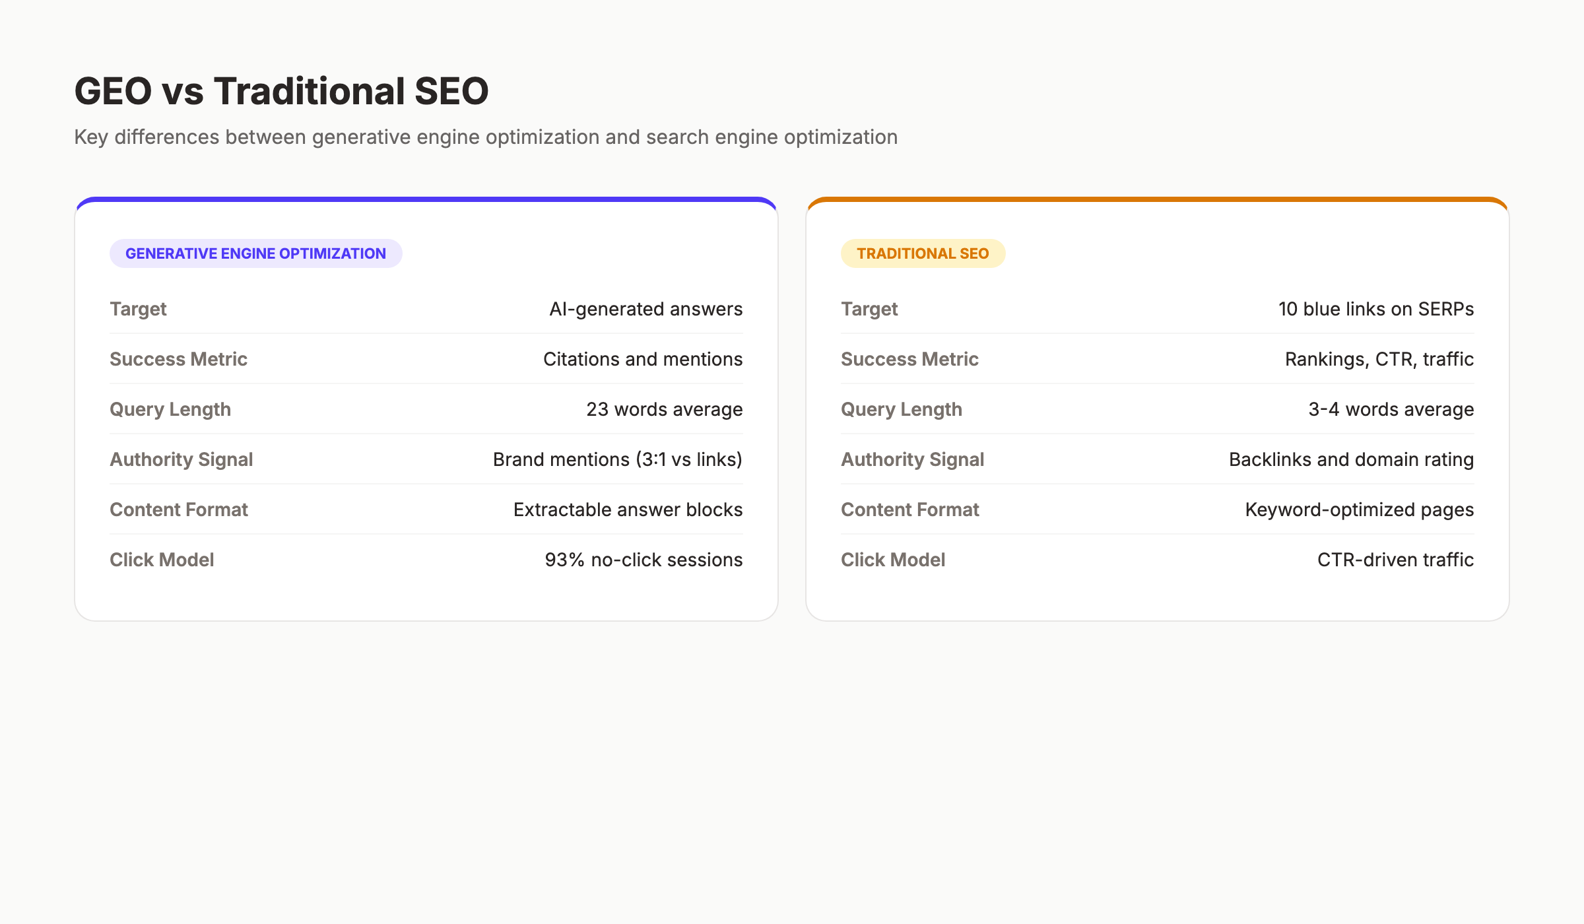The height and width of the screenshot is (924, 1584).
Task: Click Brand mentions (3:1 vs links) text
Action: 617,459
